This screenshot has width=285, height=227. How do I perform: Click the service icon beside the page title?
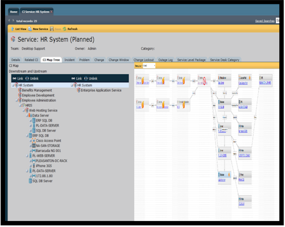click(x=13, y=39)
